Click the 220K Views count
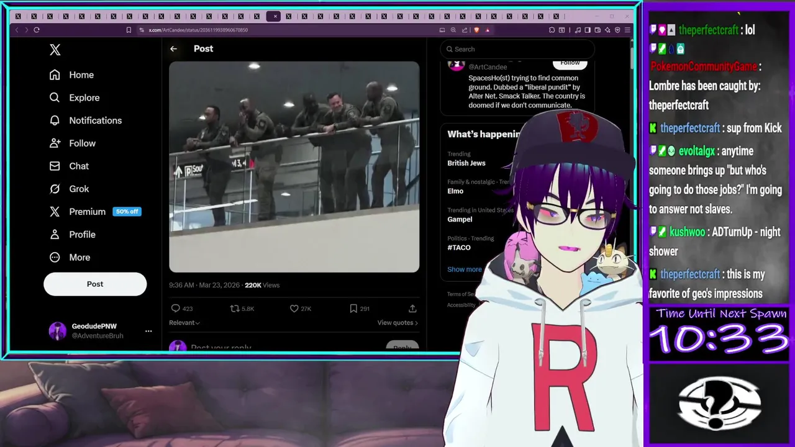This screenshot has width=795, height=447. tap(262, 285)
